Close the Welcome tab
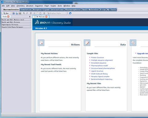Viewport: 148px width, 118px height. pos(47,17)
